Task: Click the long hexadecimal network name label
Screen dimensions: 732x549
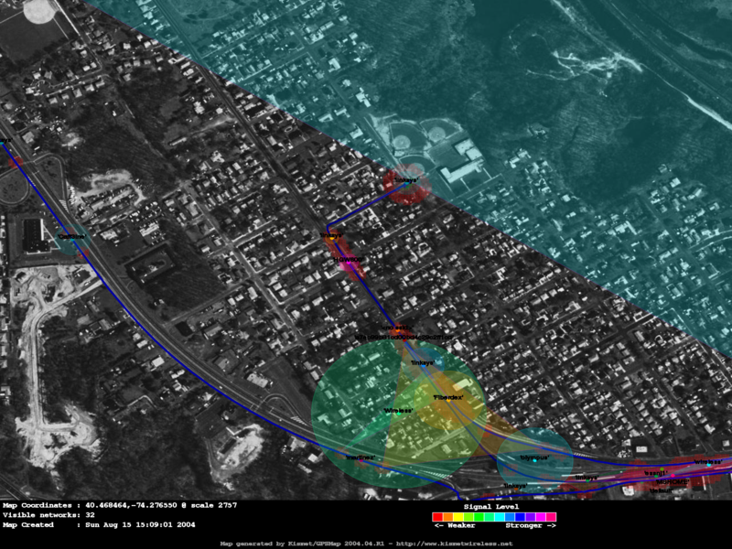Action: click(403, 337)
